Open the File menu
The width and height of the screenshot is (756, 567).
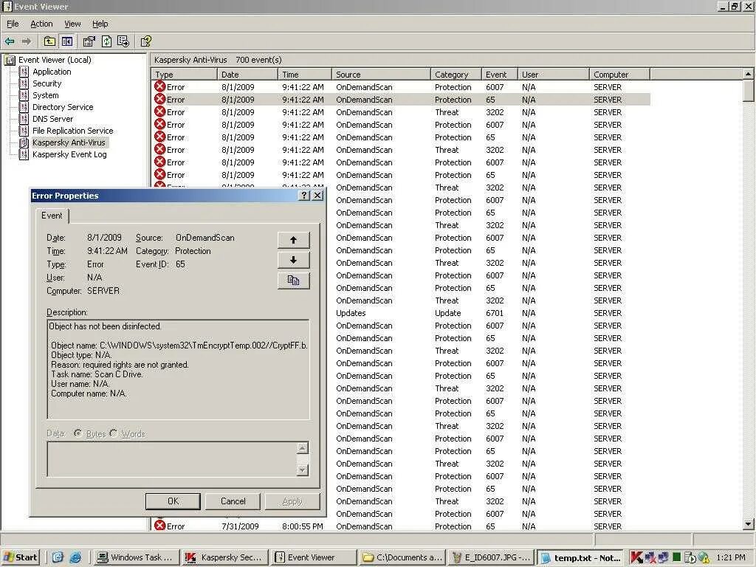13,24
